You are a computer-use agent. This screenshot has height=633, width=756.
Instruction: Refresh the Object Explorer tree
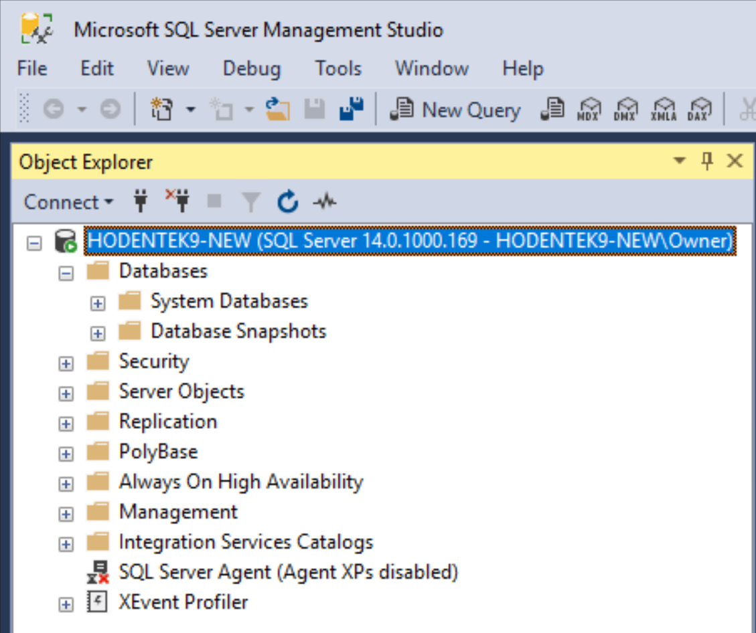[x=288, y=202]
